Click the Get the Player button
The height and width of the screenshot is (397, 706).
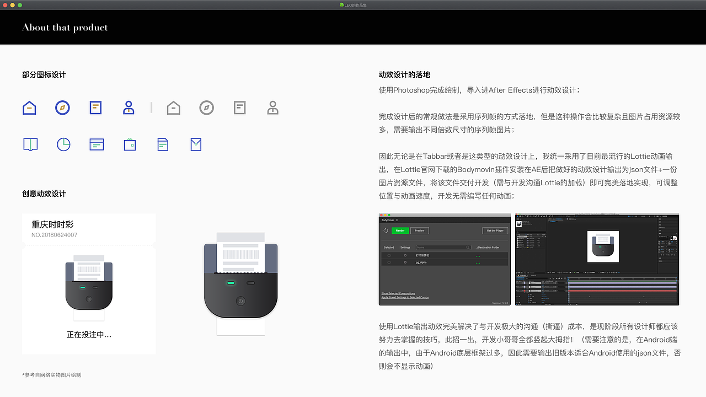495,230
